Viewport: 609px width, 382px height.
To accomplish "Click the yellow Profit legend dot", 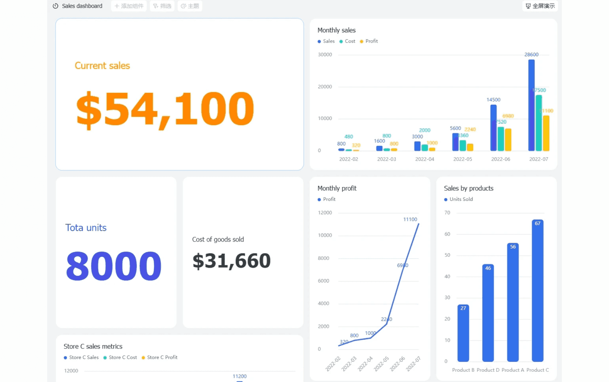I will click(362, 41).
